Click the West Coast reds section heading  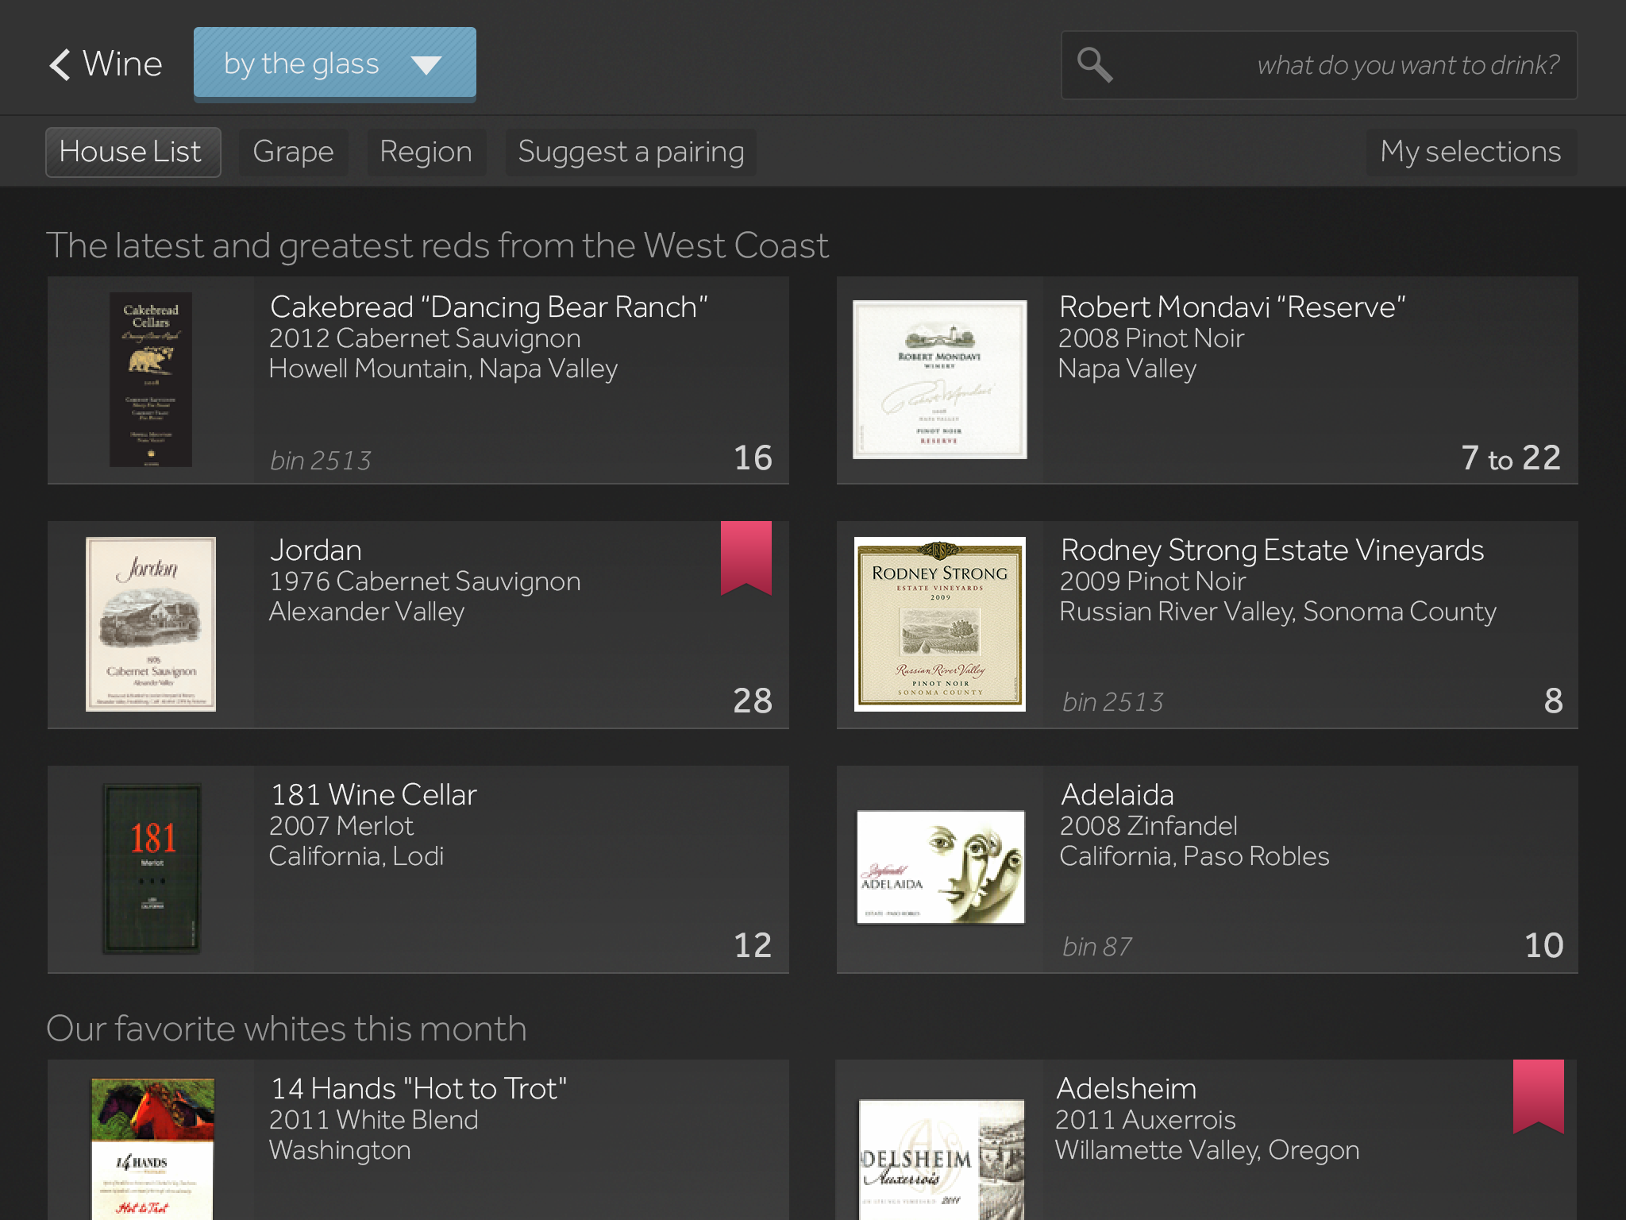pyautogui.click(x=437, y=245)
